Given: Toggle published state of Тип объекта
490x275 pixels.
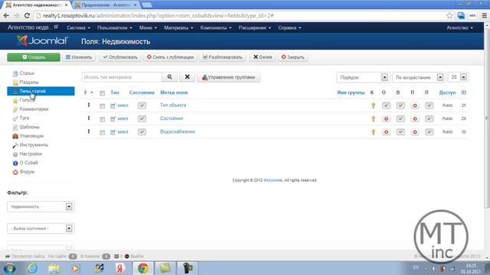Looking at the screenshot, I should (142, 105).
